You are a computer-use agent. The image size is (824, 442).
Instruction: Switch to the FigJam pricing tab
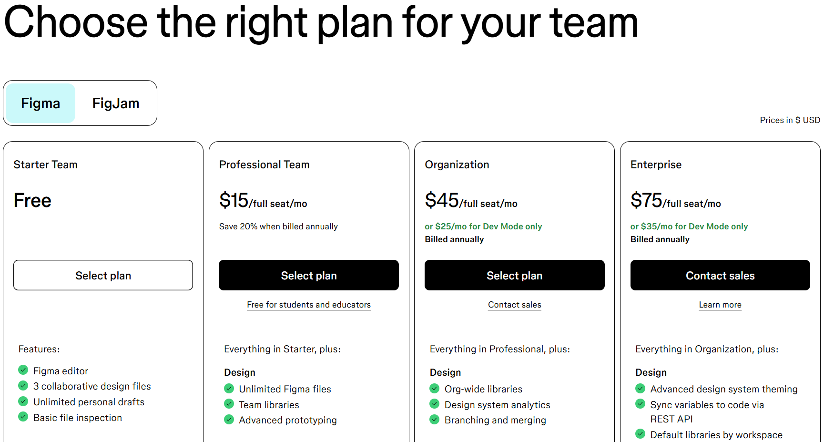coord(116,103)
